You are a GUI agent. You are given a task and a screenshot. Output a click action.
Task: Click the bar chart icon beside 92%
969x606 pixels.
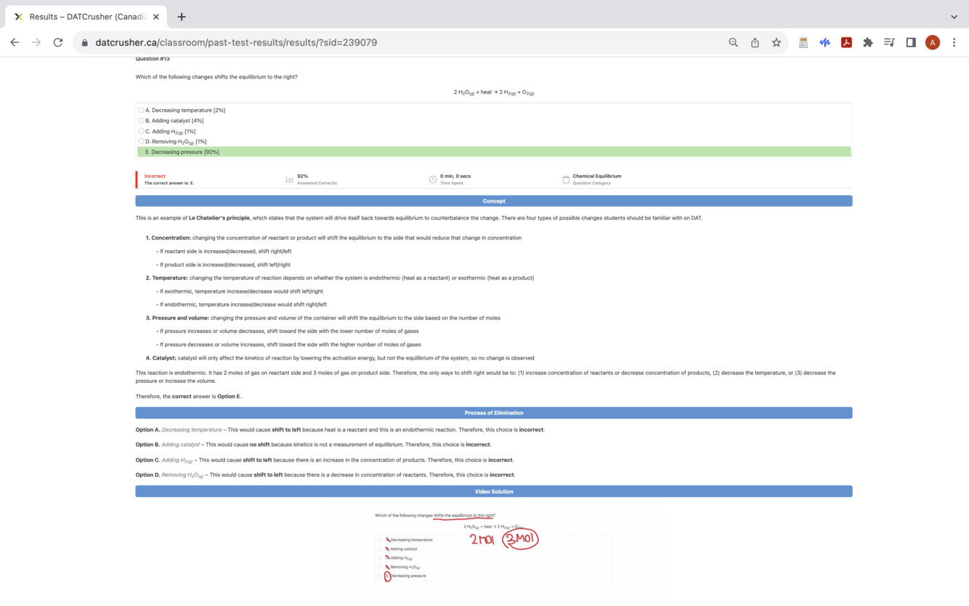click(x=289, y=179)
